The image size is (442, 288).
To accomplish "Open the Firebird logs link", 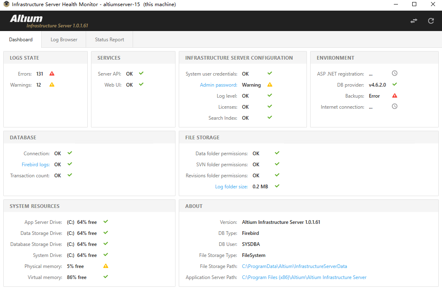I will click(36, 165).
